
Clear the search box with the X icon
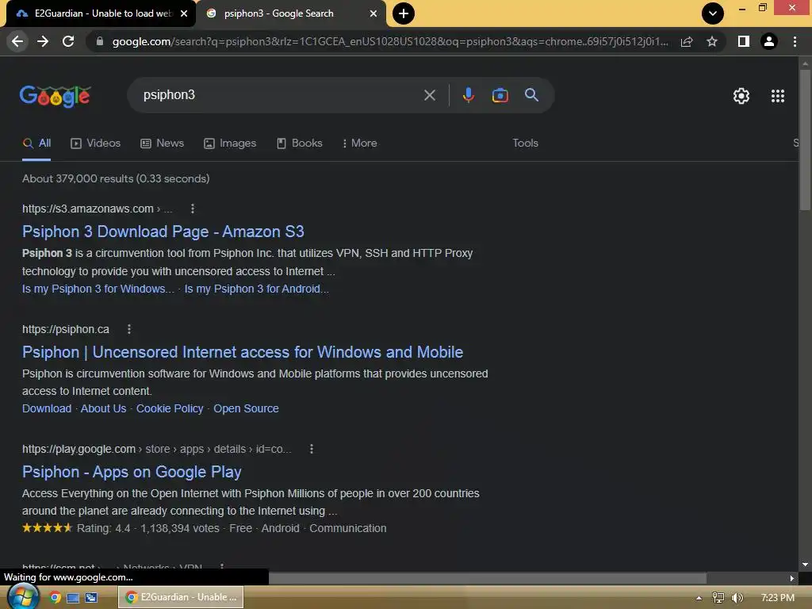pyautogui.click(x=429, y=95)
